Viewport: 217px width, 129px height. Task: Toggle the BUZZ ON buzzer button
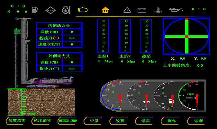click(x=68, y=121)
